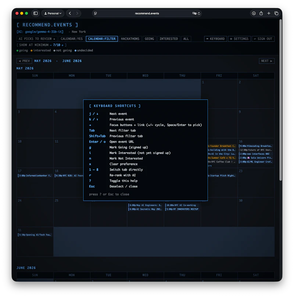Go to the next month with NEXT
Screen dimensions: 294x297
click(266, 61)
